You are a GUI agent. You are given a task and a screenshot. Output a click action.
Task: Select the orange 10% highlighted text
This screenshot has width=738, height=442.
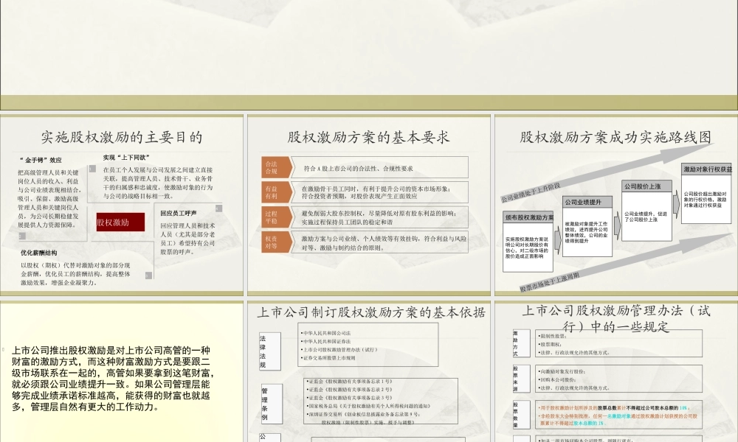683,407
